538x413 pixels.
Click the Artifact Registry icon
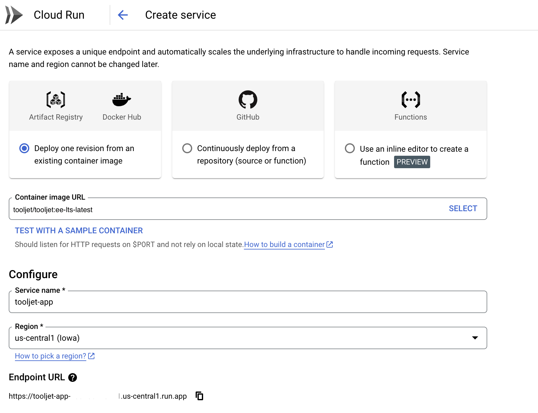coord(56,100)
